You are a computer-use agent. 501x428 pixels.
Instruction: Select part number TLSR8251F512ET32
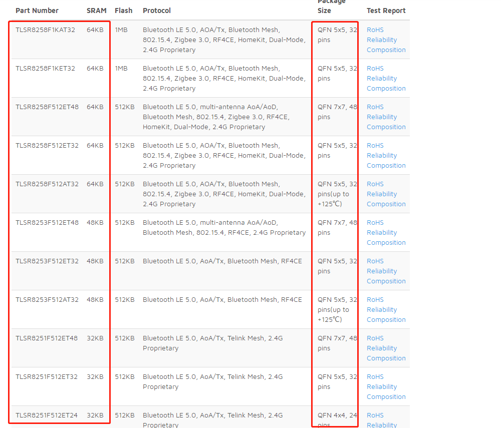(x=47, y=377)
